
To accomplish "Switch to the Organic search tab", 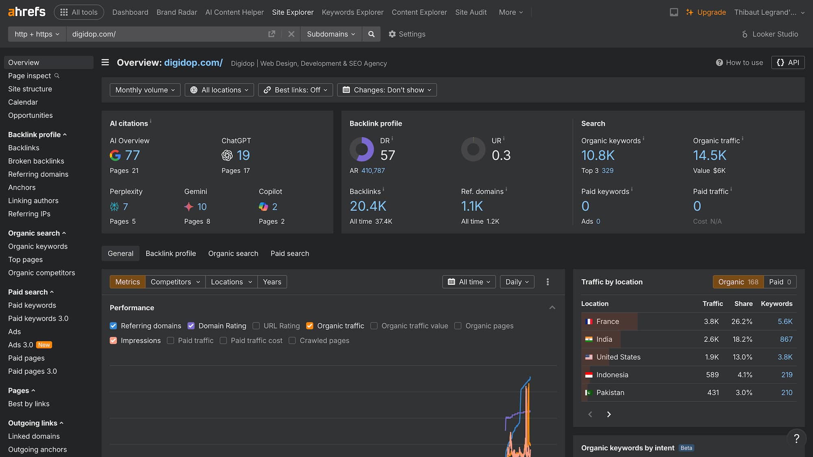I will (x=233, y=253).
